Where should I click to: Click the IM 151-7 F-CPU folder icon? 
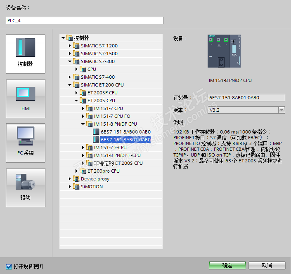pyautogui.click(x=90, y=148)
